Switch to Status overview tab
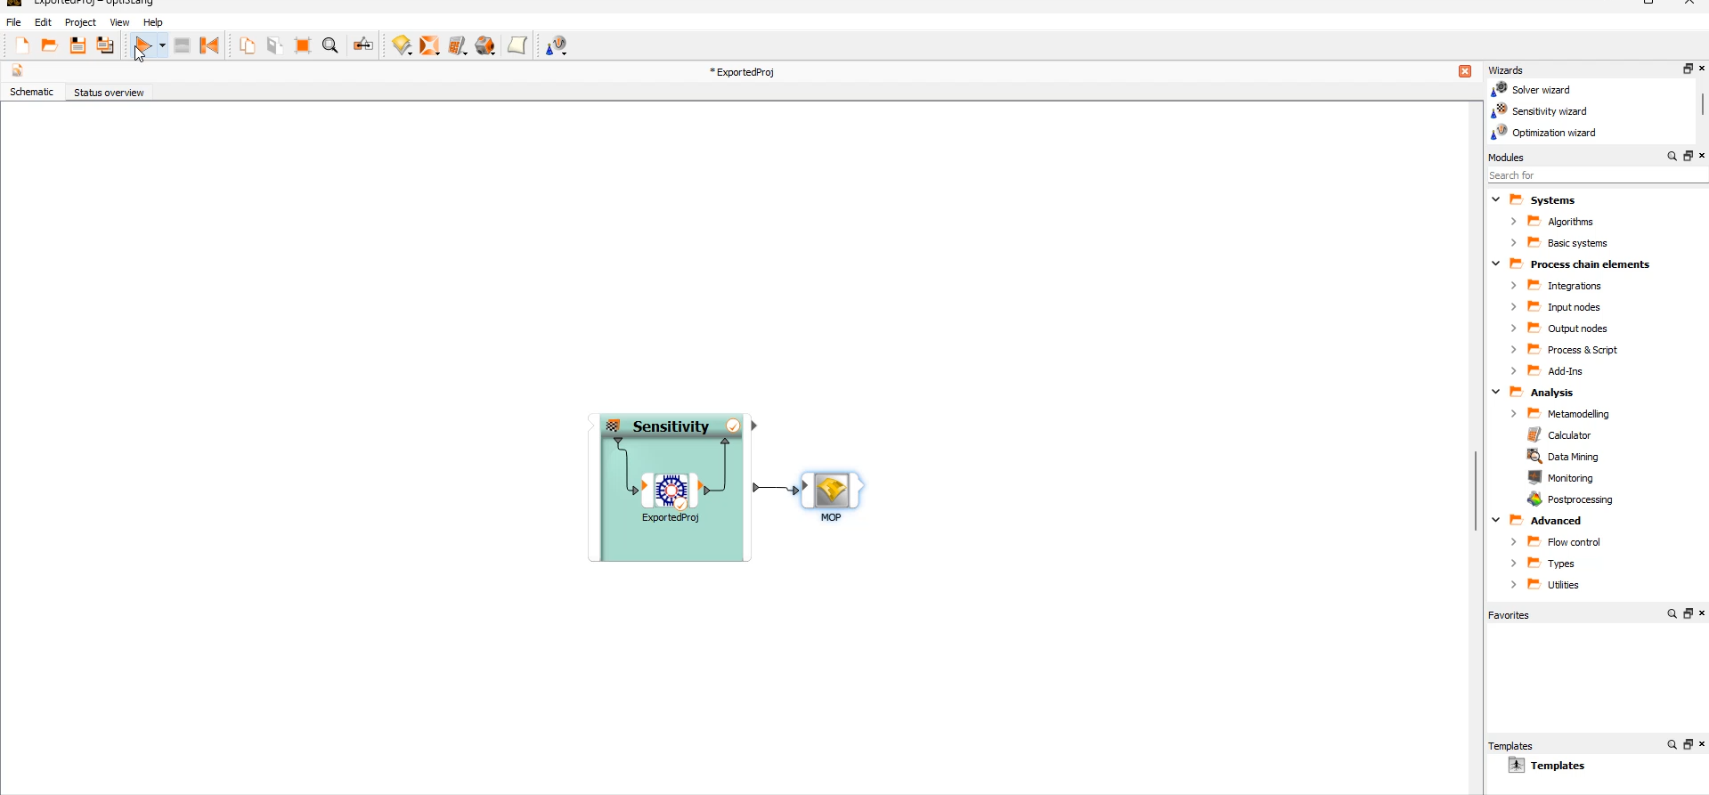Screen dimensions: 1709x795 click(109, 93)
